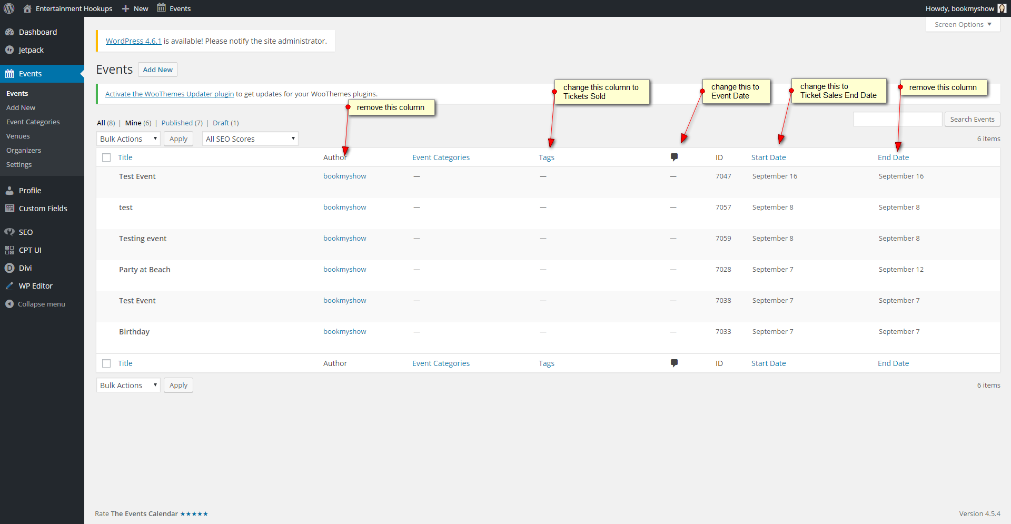Viewport: 1011px width, 524px height.
Task: Open Event Categories in the sidebar submenu
Action: coord(33,122)
